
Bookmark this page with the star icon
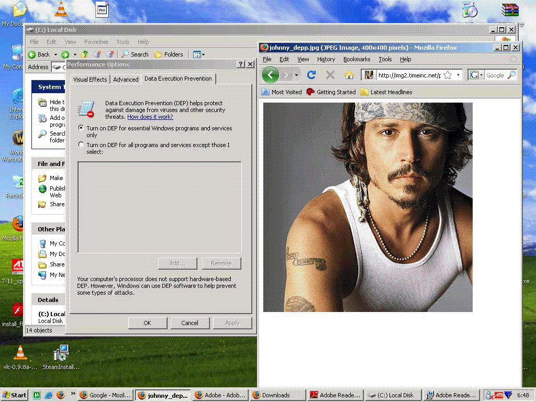(448, 75)
